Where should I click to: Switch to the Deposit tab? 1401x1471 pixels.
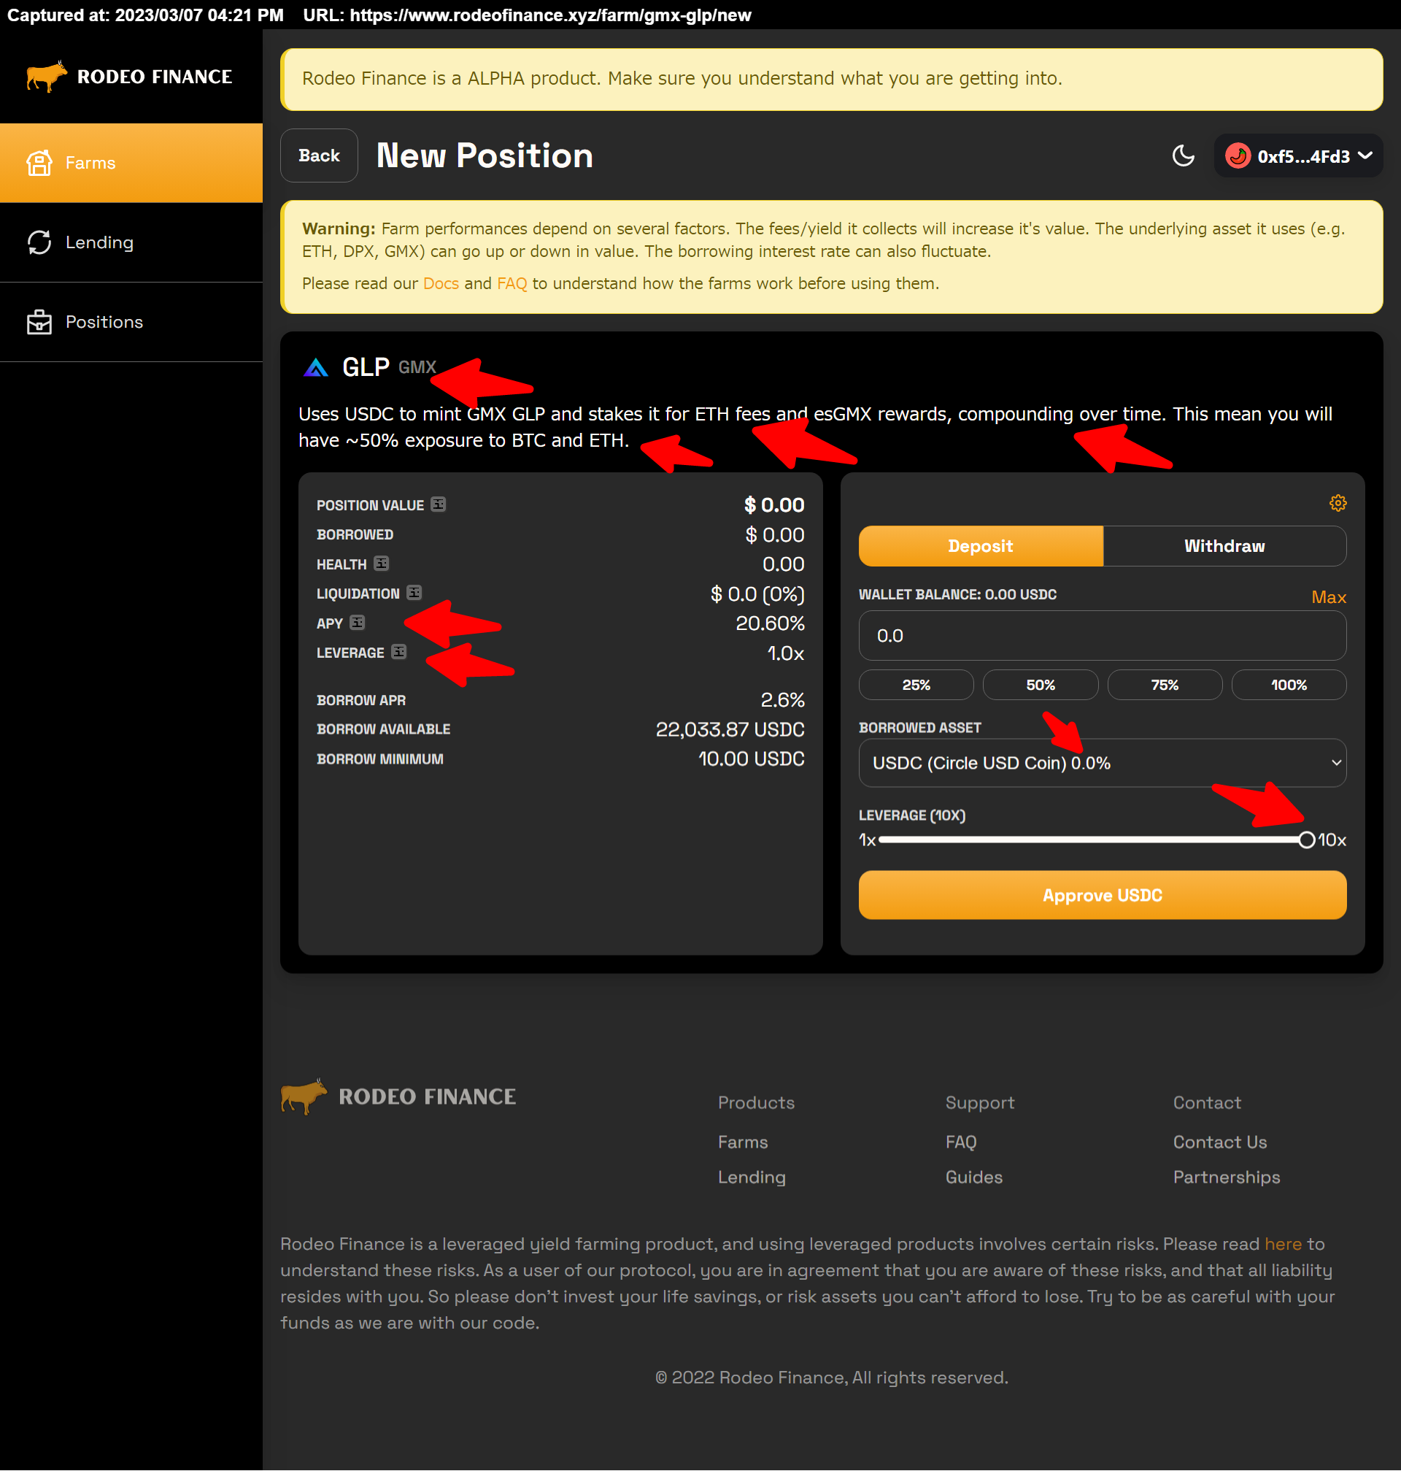click(x=981, y=546)
